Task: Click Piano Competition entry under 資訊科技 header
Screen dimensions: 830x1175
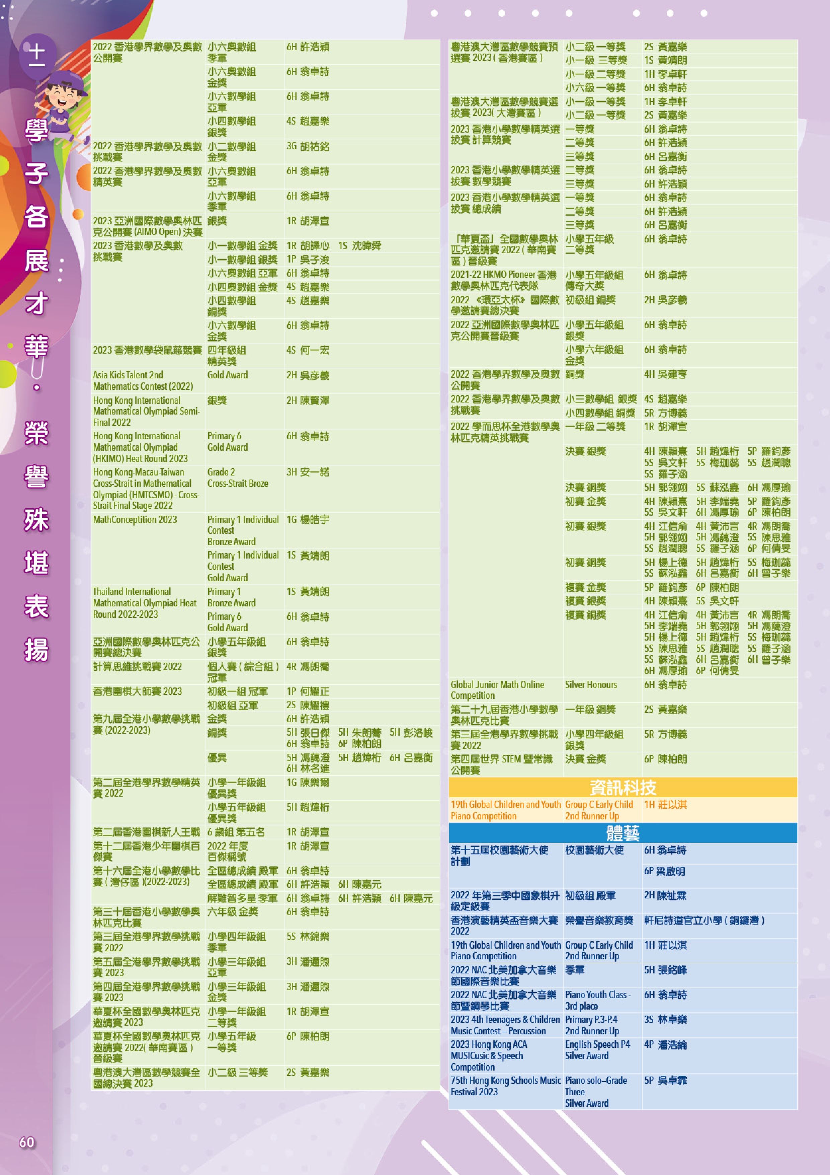Action: click(506, 810)
